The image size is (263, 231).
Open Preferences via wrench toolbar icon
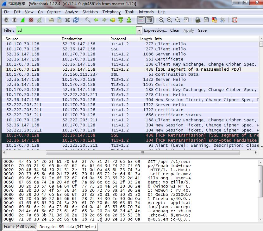(x=223, y=20)
